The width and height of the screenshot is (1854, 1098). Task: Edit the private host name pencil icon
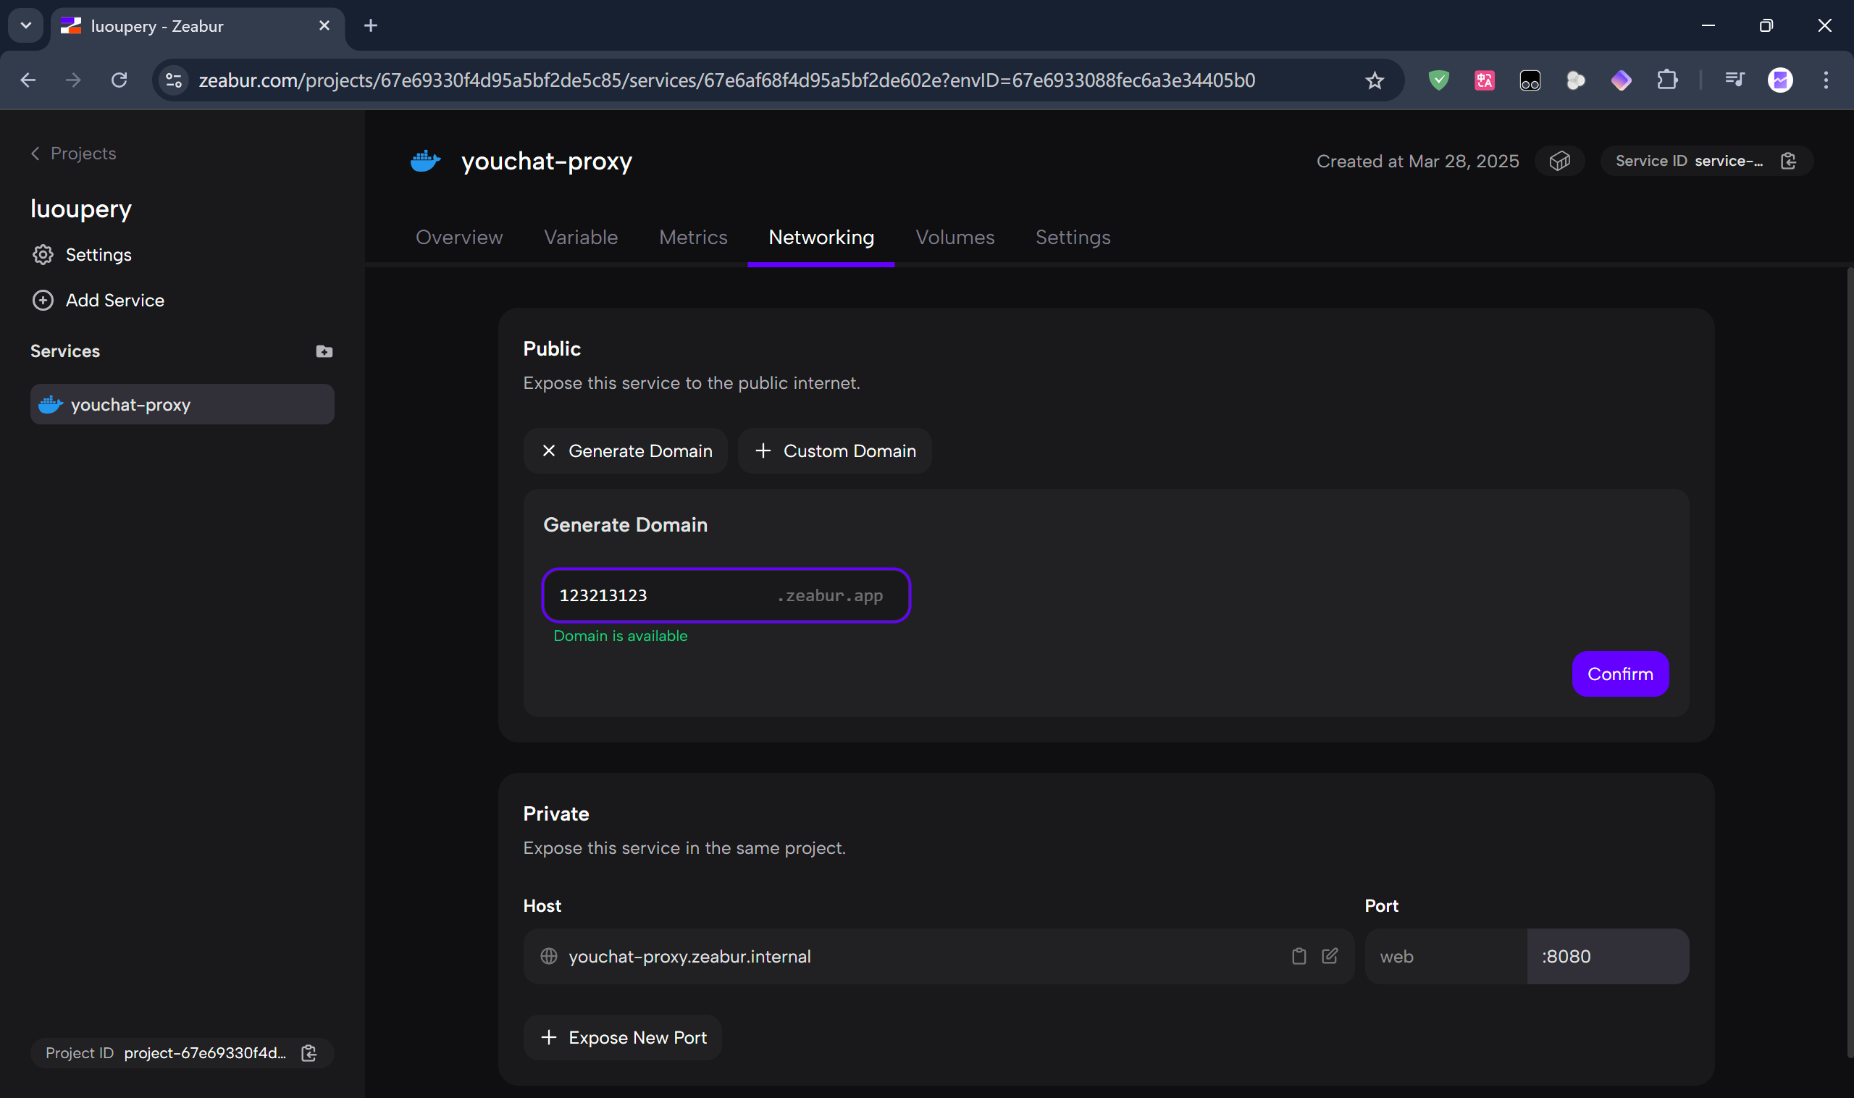[1330, 956]
